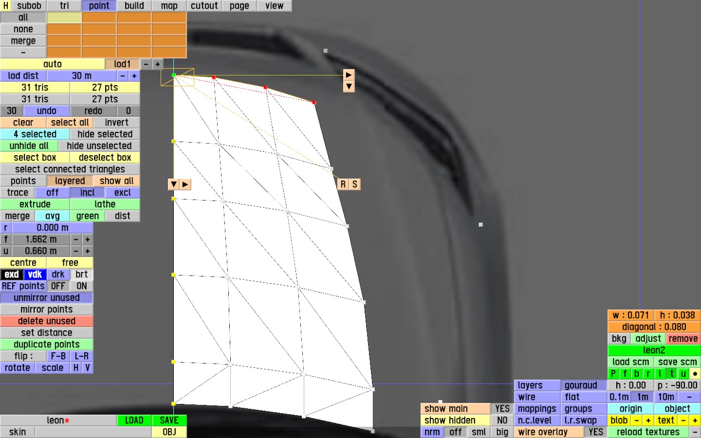Open the view menu
This screenshot has width=701, height=438.
275,6
